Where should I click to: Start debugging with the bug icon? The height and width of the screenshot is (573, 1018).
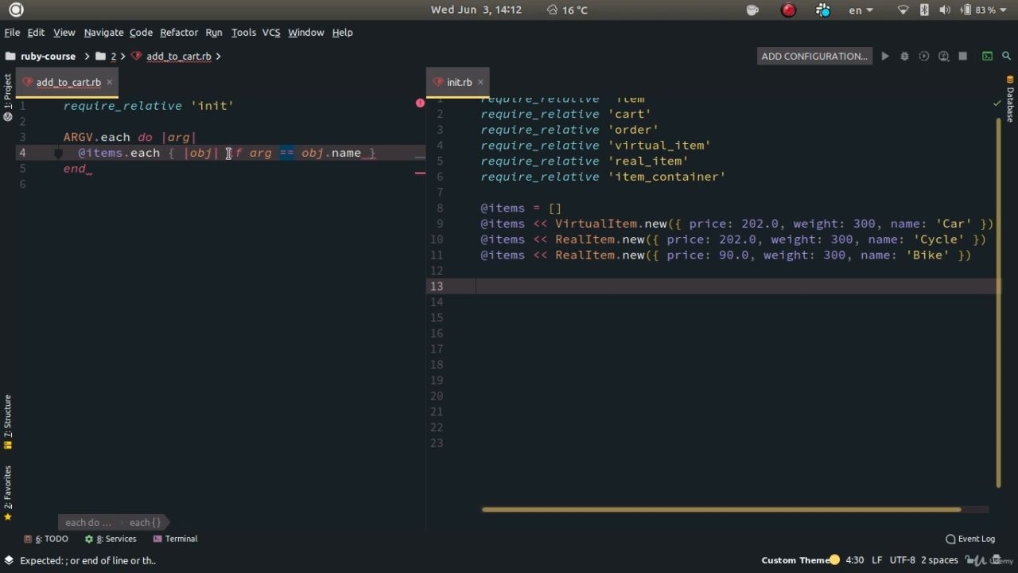coord(904,57)
